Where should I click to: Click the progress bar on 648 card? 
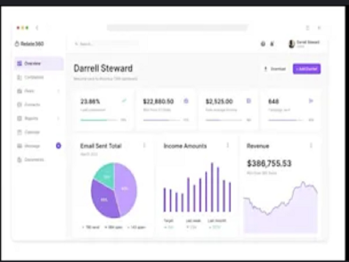click(286, 120)
